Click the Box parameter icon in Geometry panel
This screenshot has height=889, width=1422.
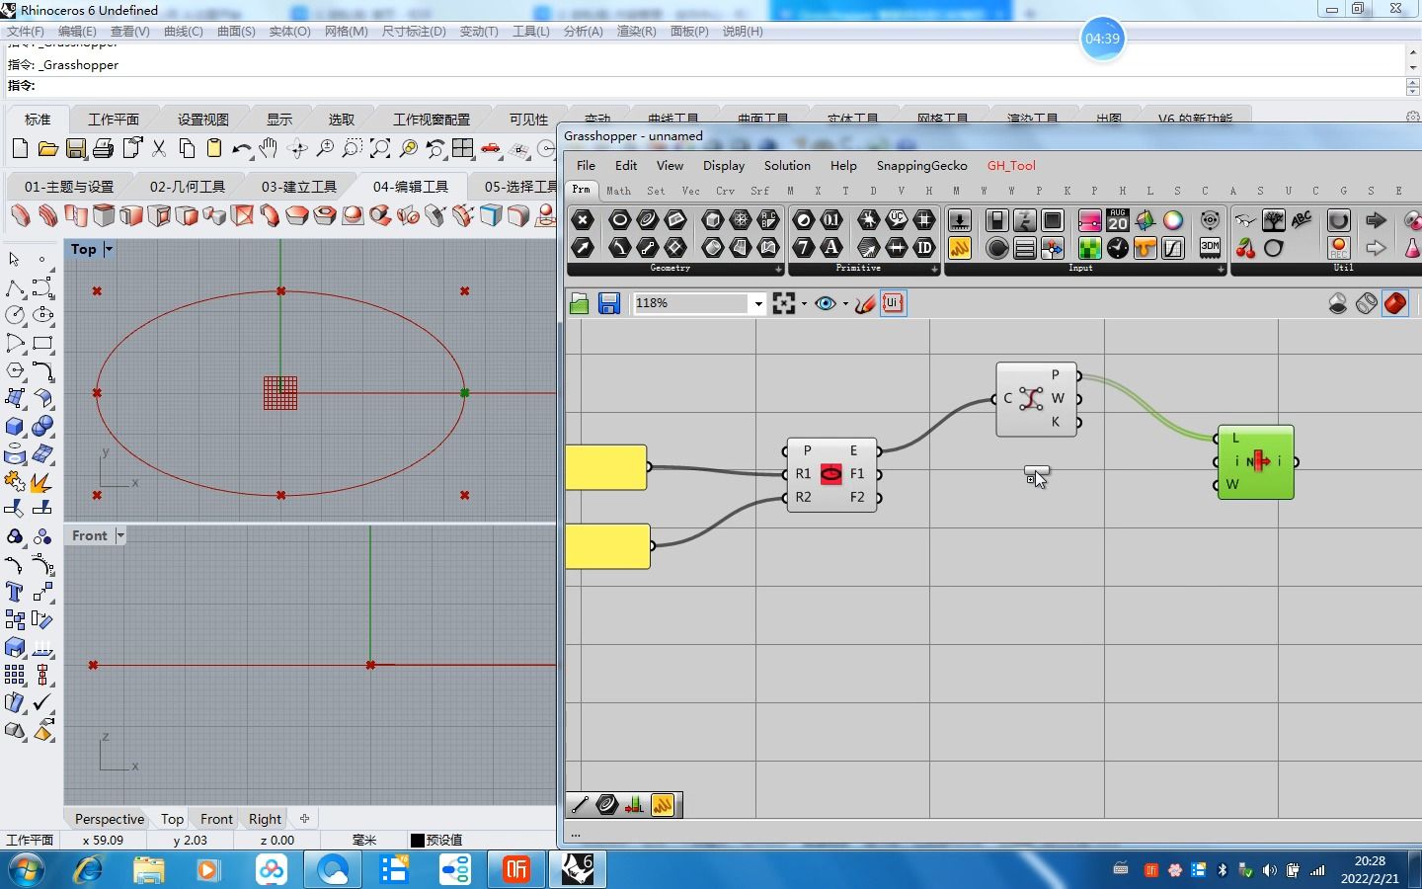[x=713, y=219]
